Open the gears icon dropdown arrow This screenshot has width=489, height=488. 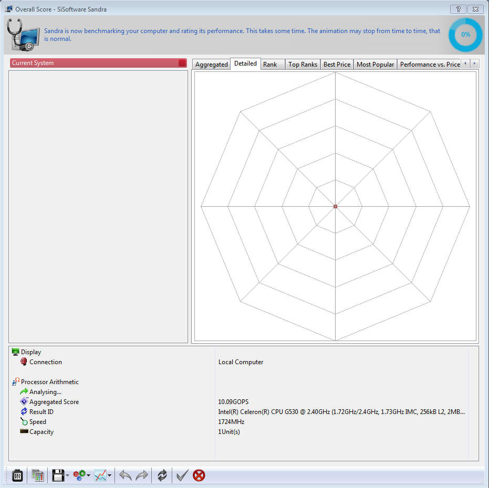tap(89, 475)
